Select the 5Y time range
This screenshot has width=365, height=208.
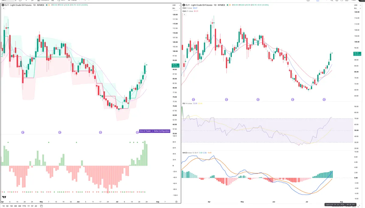(32, 206)
